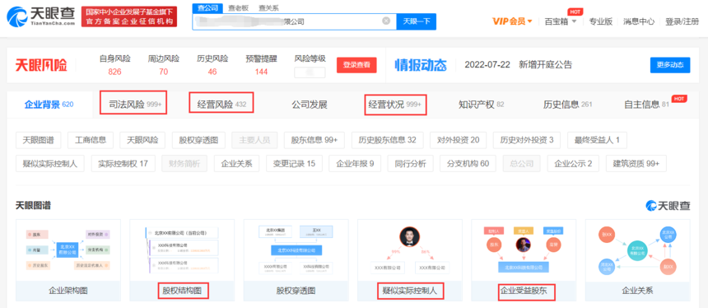Click the 建筑资质 99+ tag
The image size is (708, 308).
point(636,164)
